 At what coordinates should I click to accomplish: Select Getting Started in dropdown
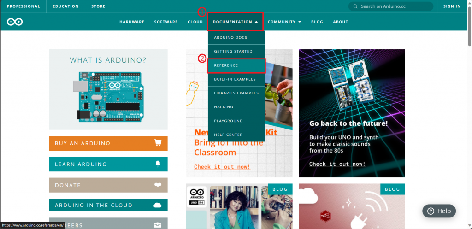pyautogui.click(x=236, y=52)
